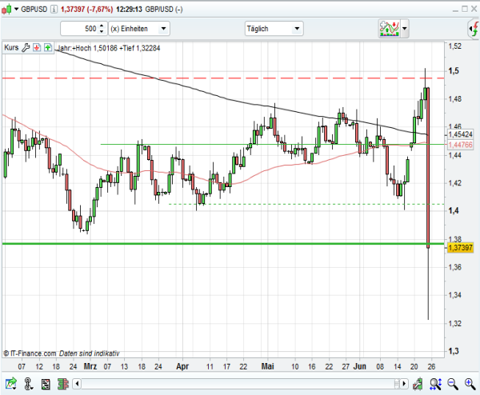This screenshot has height=395, width=480.
Task: Click the chart pencil drawing icon bottom right
Action: 418,384
